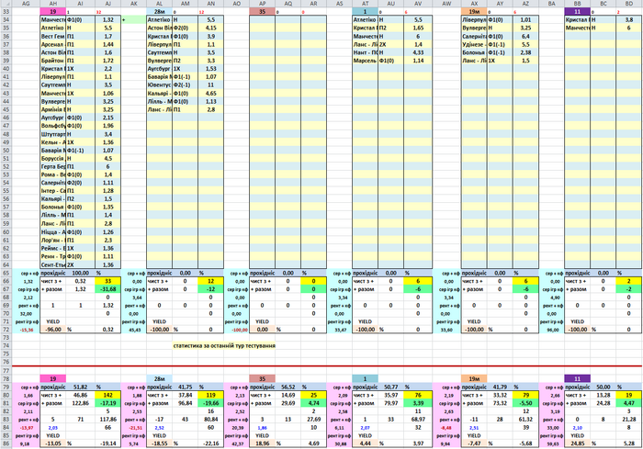Click the 'Штутгарт' cell
Screen dimensions: 643x449
53,134
